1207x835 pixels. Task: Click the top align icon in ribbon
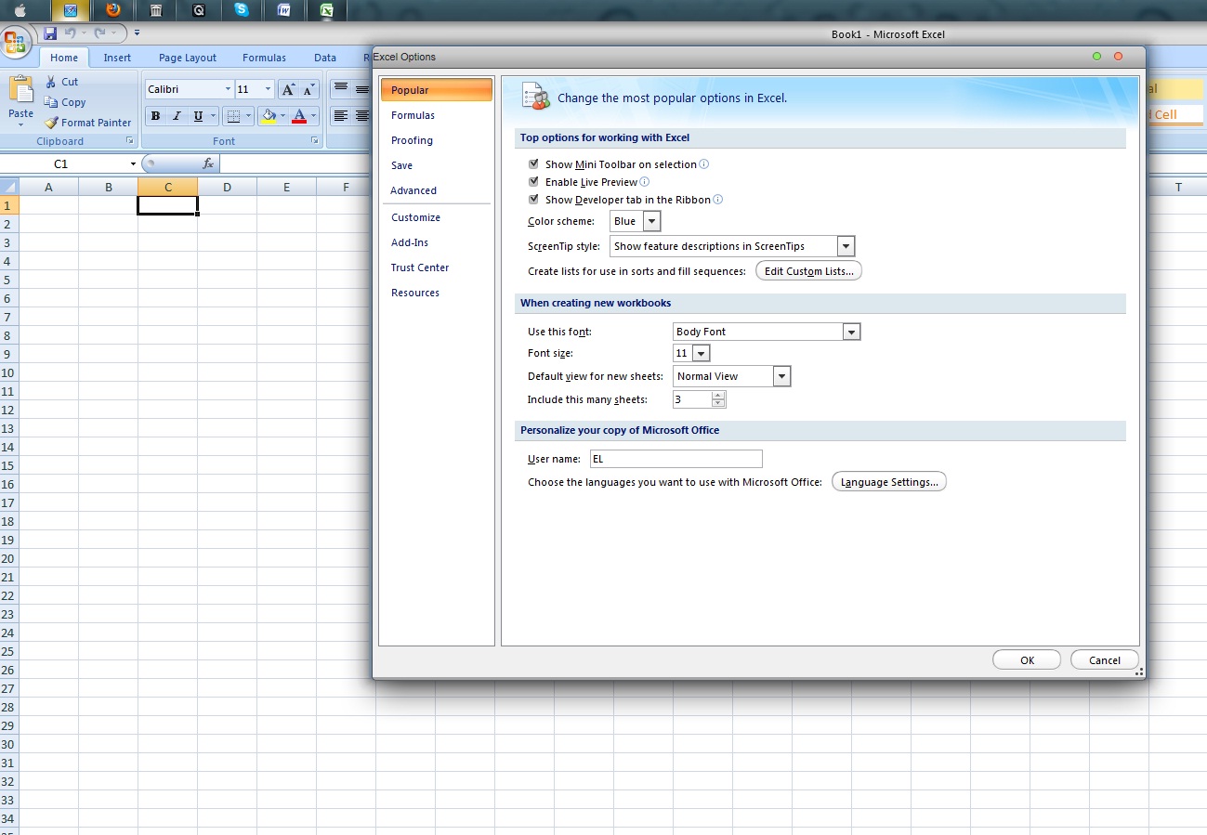(341, 88)
